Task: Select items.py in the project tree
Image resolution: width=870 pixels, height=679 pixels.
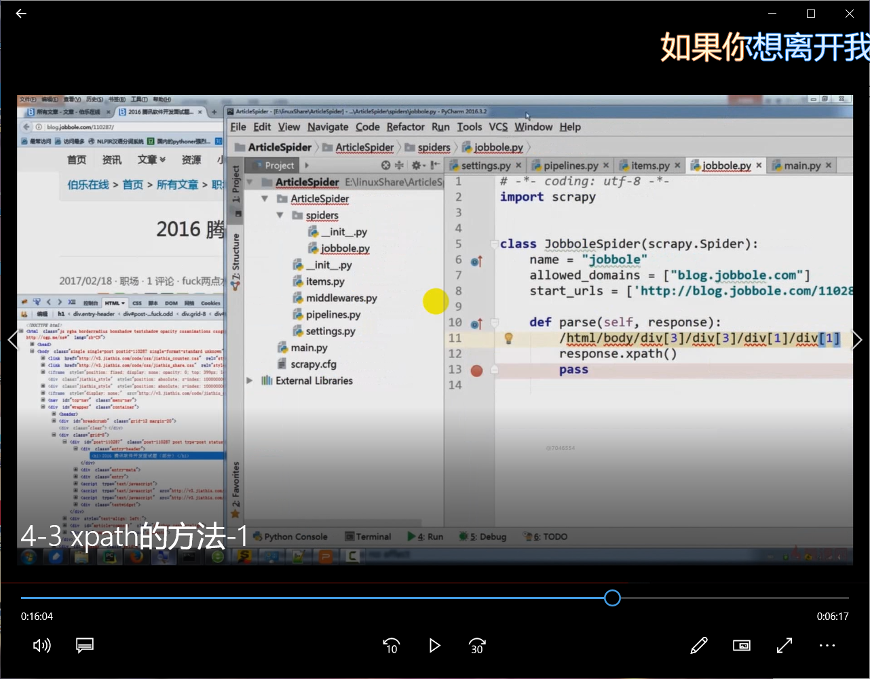Action: (x=325, y=282)
